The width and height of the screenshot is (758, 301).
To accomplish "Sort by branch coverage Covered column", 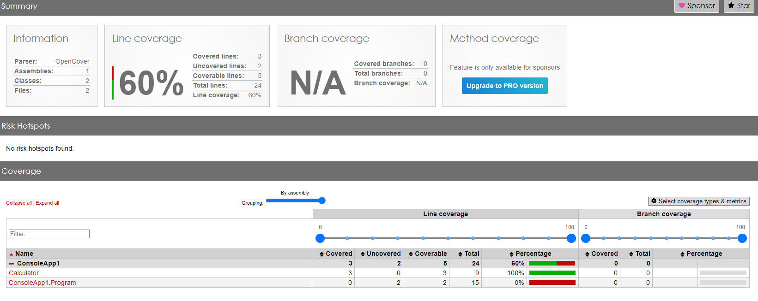I will 601,254.
